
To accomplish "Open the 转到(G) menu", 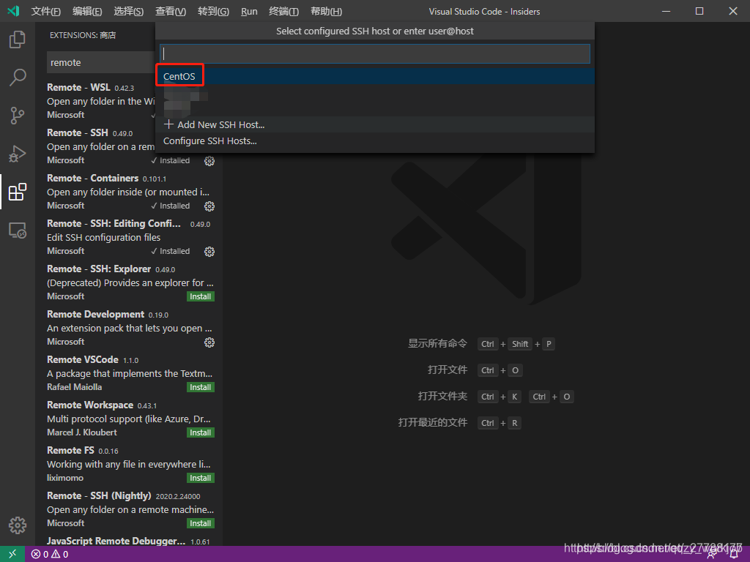I will pyautogui.click(x=213, y=11).
